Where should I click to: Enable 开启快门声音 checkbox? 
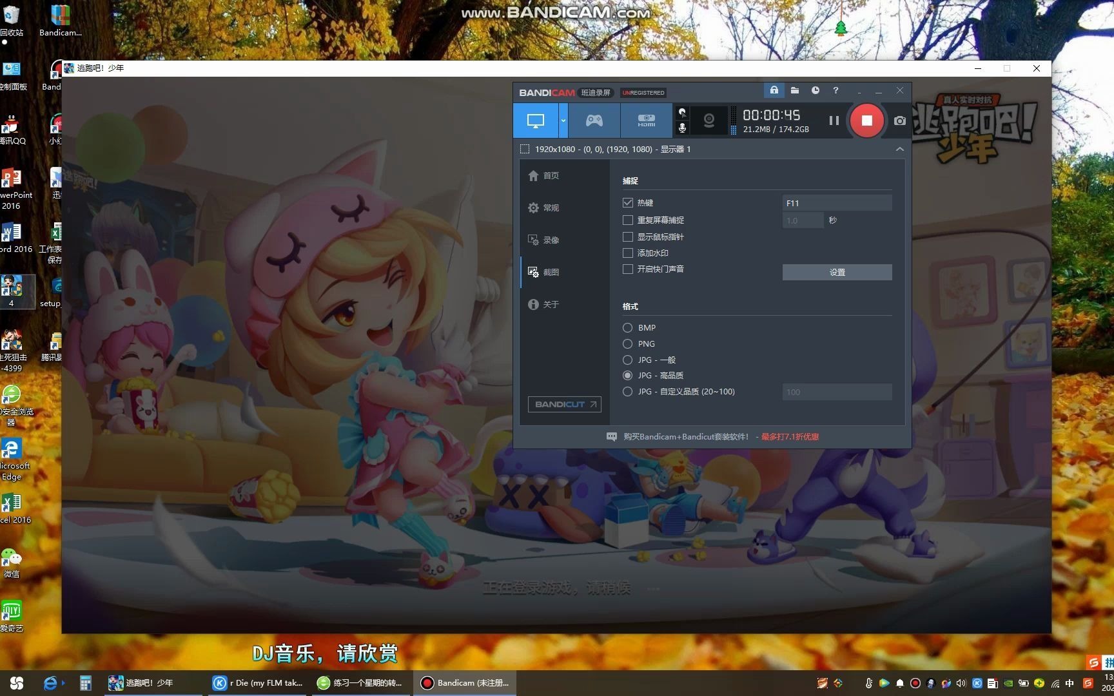point(627,269)
